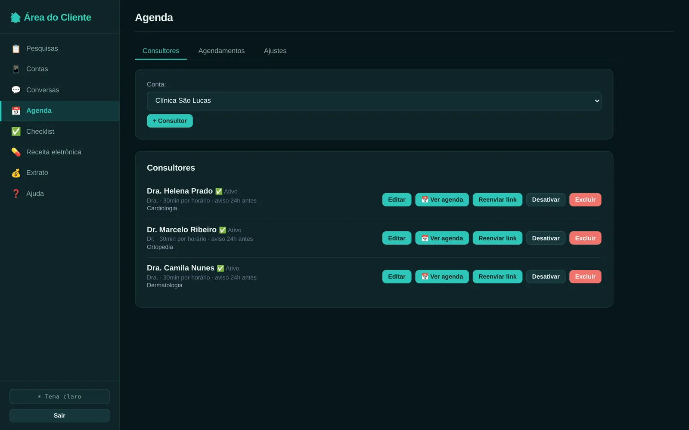Click the Área do Cliente title
Viewport: 689px width, 430px height.
57,18
